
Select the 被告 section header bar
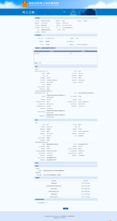click(x=65, y=120)
